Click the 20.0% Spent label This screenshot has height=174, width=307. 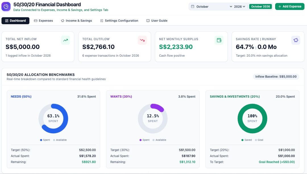[285, 97]
